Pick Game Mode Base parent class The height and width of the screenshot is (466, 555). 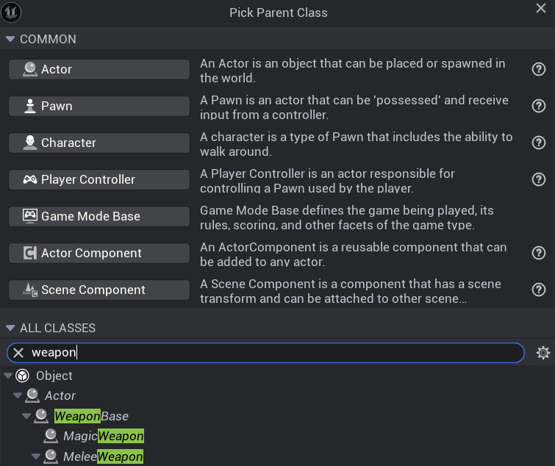99,216
